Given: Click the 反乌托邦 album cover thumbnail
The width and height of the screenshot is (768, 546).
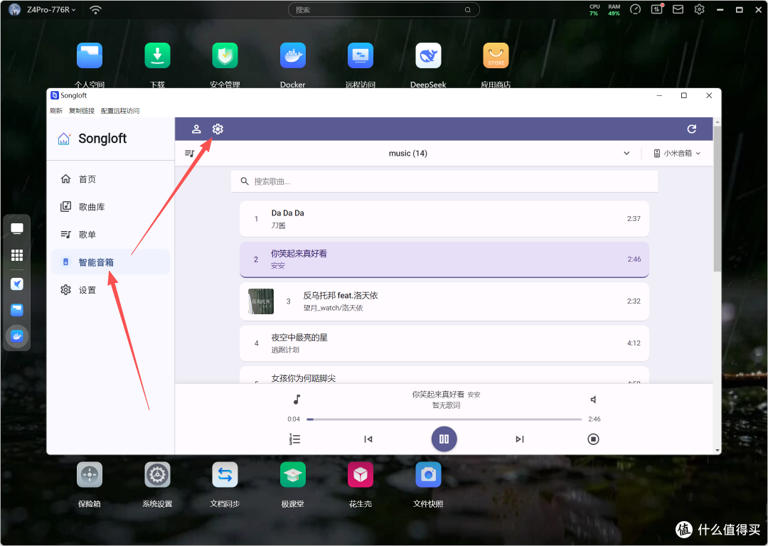Looking at the screenshot, I should pyautogui.click(x=261, y=301).
